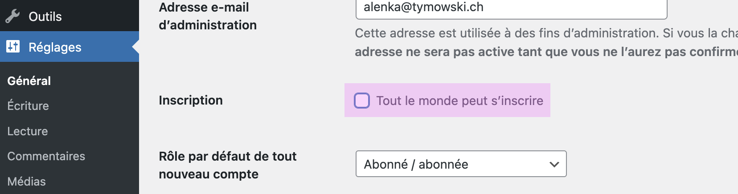The width and height of the screenshot is (738, 194).
Task: Navigate to Commentaires settings
Action: point(46,156)
